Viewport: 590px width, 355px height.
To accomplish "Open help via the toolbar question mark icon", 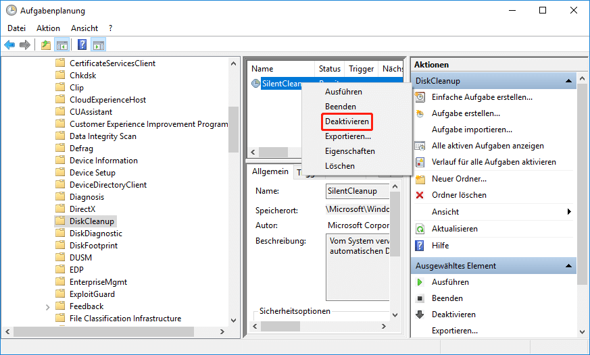I will [x=82, y=45].
